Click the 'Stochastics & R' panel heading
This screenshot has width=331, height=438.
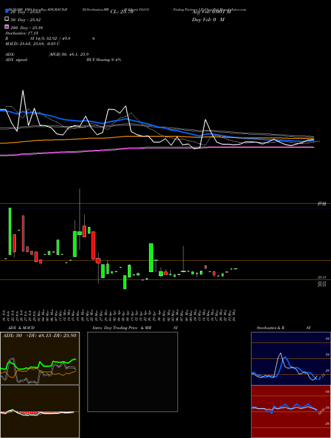click(x=271, y=328)
